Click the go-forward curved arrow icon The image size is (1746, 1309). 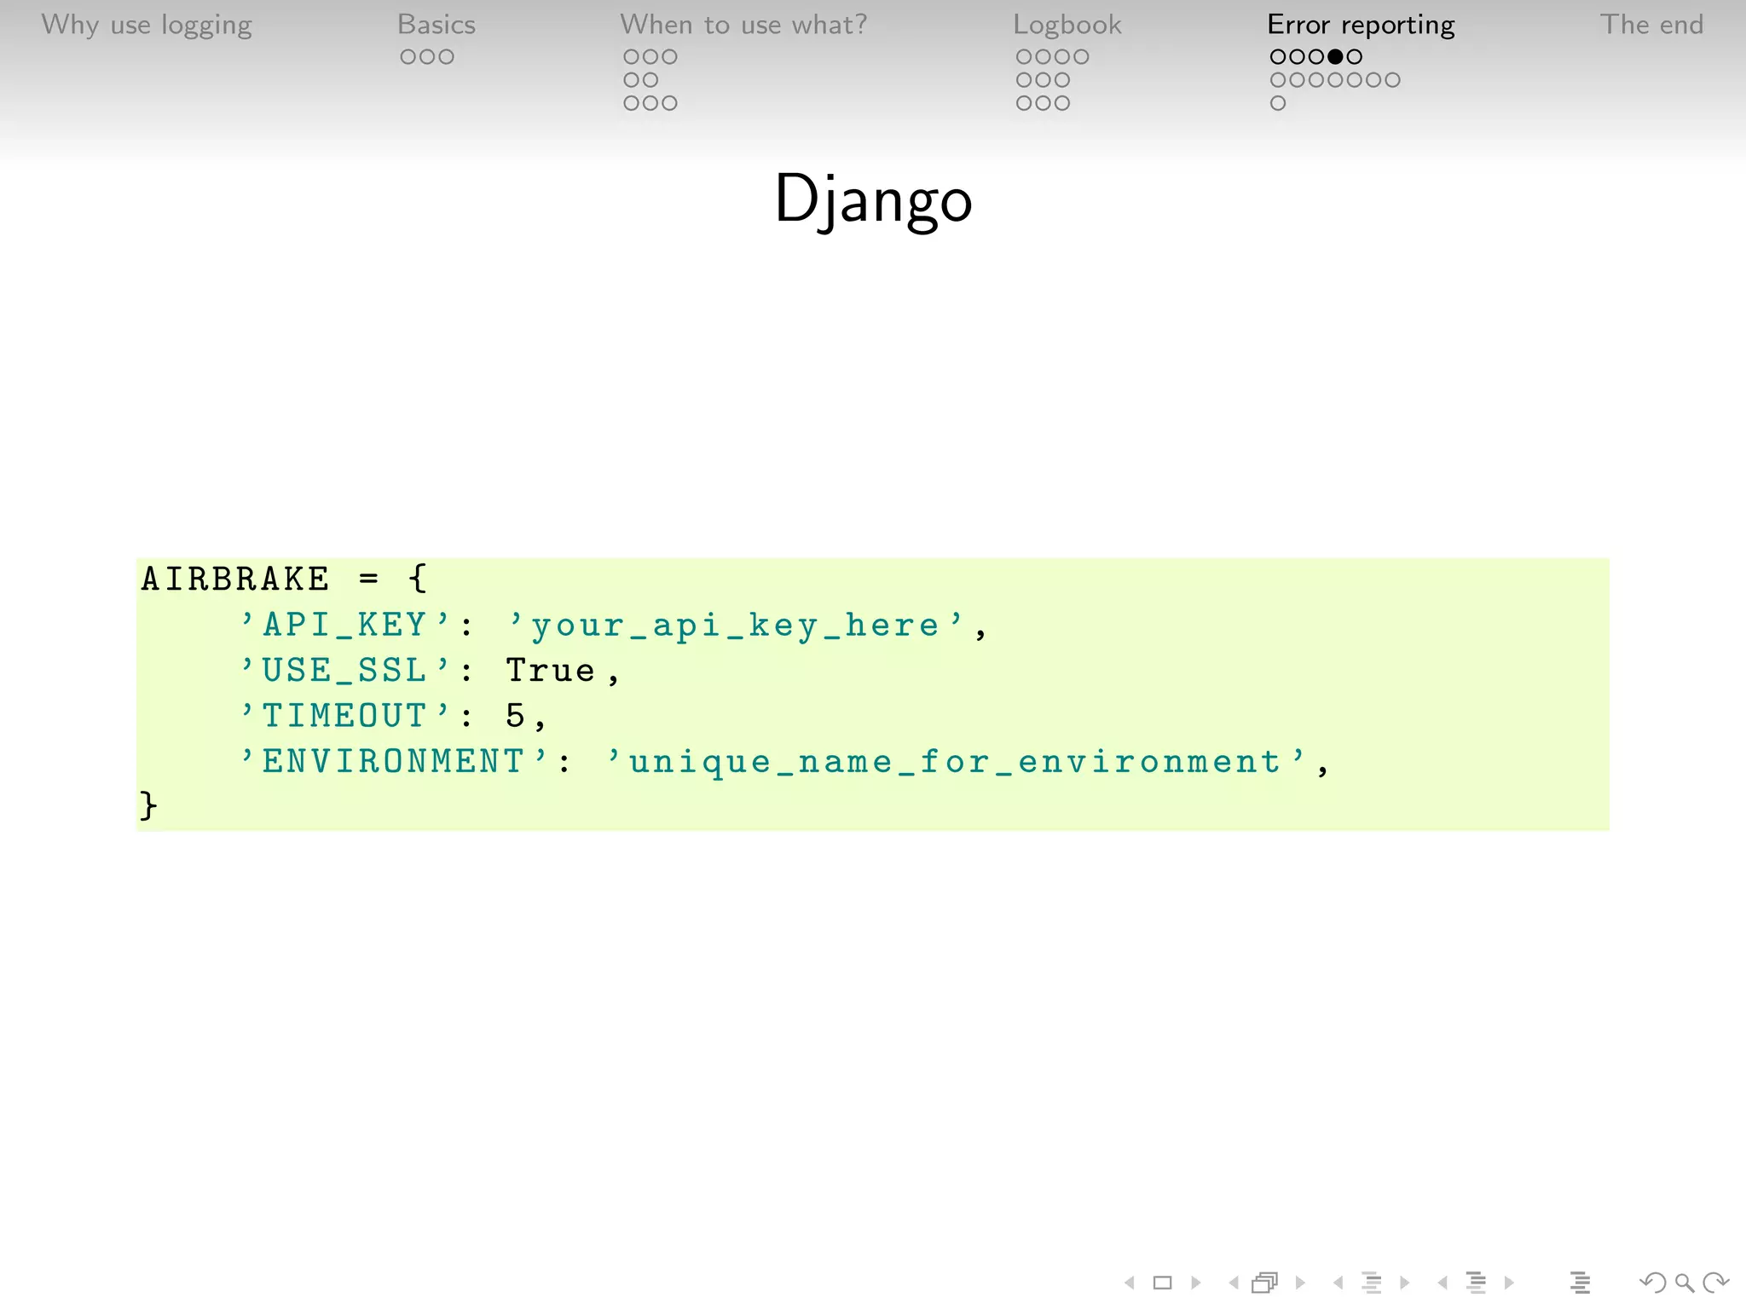1715,1283
